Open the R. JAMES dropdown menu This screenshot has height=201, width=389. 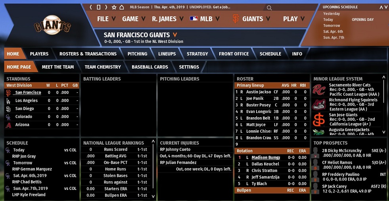[x=168, y=19]
